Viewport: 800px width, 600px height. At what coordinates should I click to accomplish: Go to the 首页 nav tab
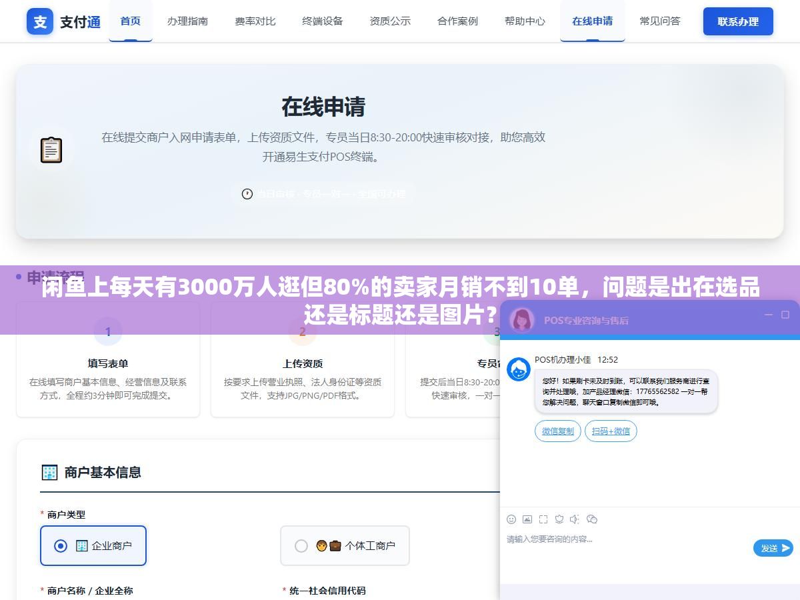[x=131, y=21]
